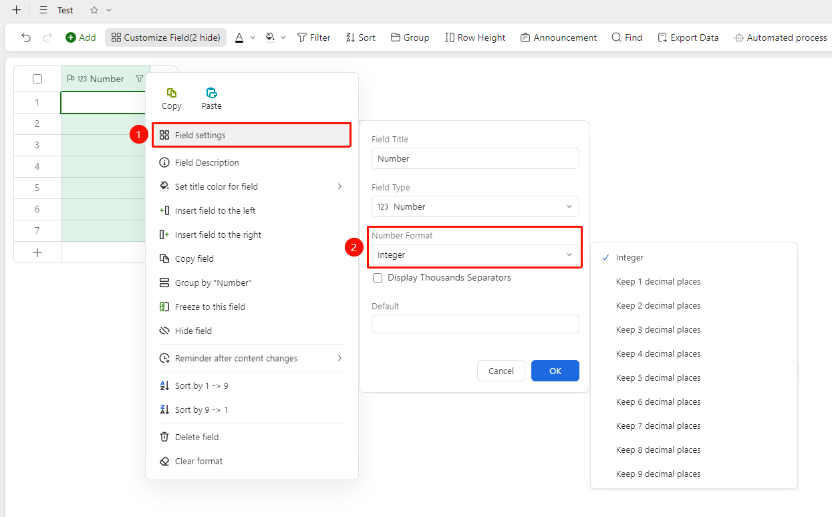Click the Cancel button
Screen dimensions: 832x517
[501, 371]
